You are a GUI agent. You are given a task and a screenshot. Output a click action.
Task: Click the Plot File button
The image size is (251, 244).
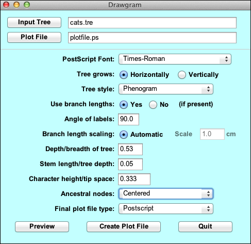point(34,37)
